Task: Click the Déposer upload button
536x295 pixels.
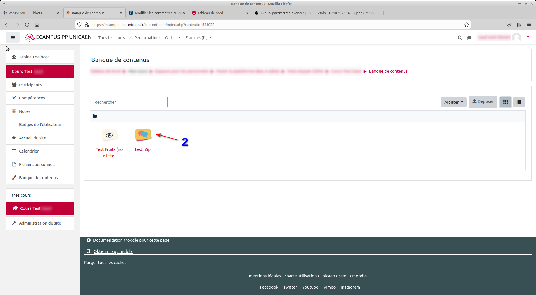Action: coord(483,102)
